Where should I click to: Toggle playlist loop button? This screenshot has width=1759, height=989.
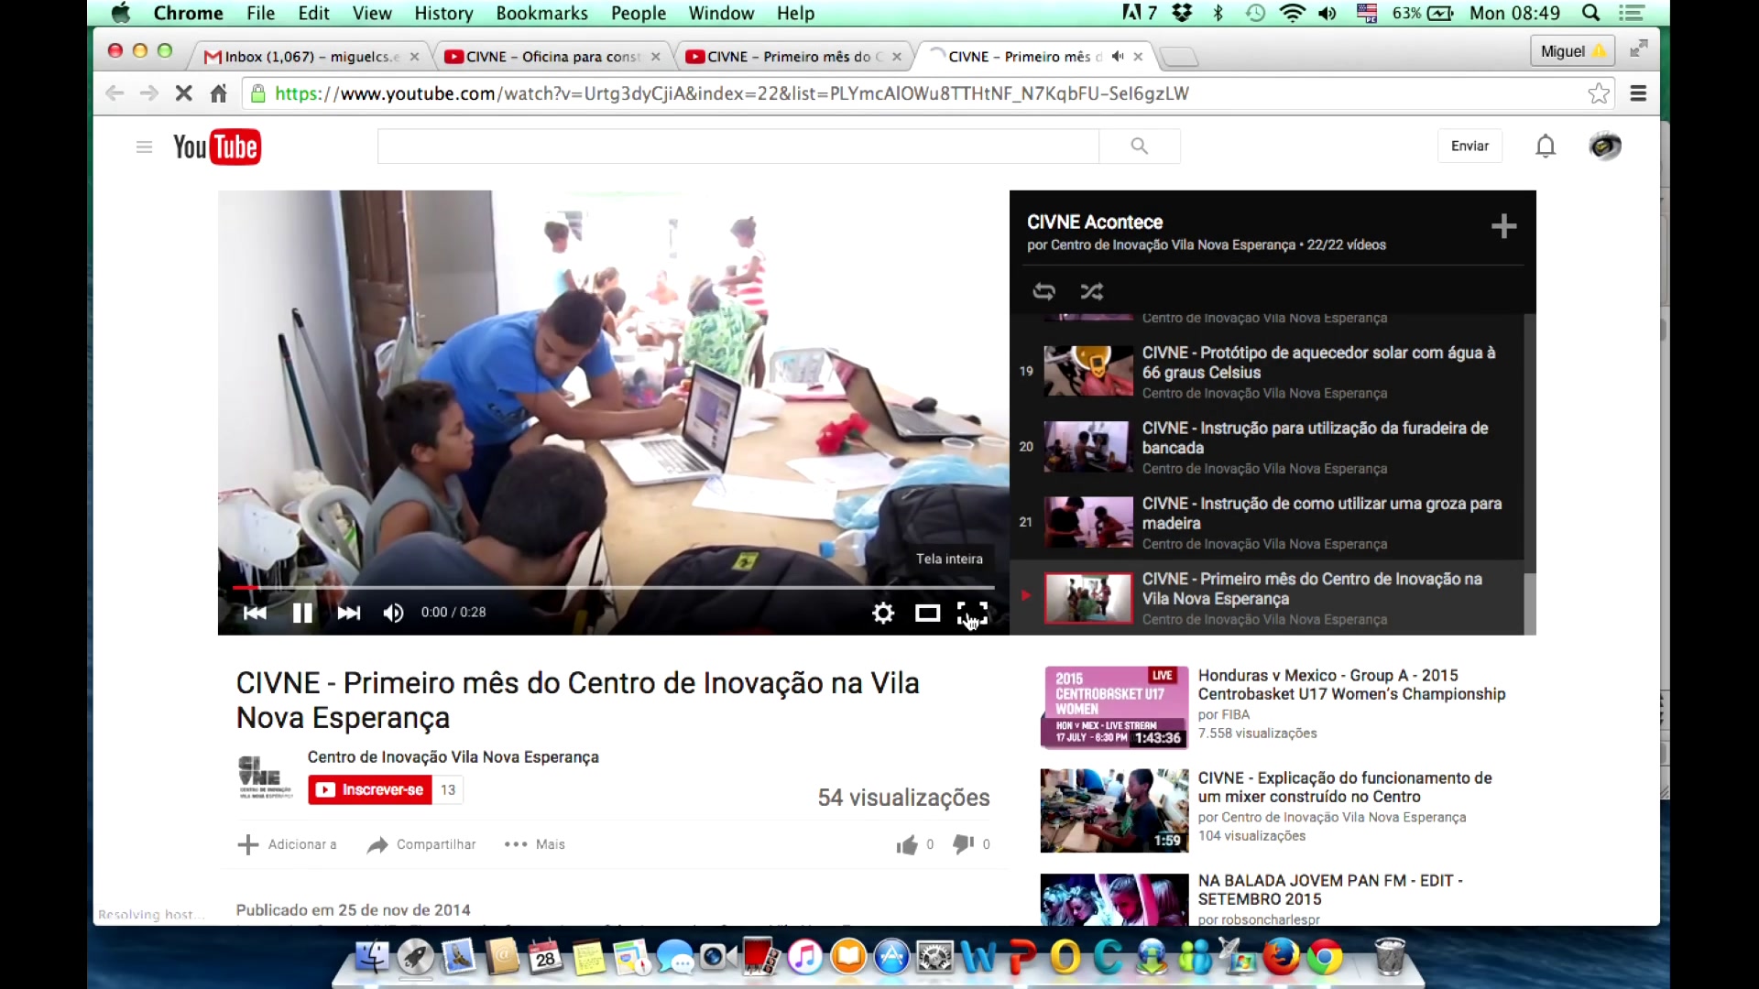1043,291
